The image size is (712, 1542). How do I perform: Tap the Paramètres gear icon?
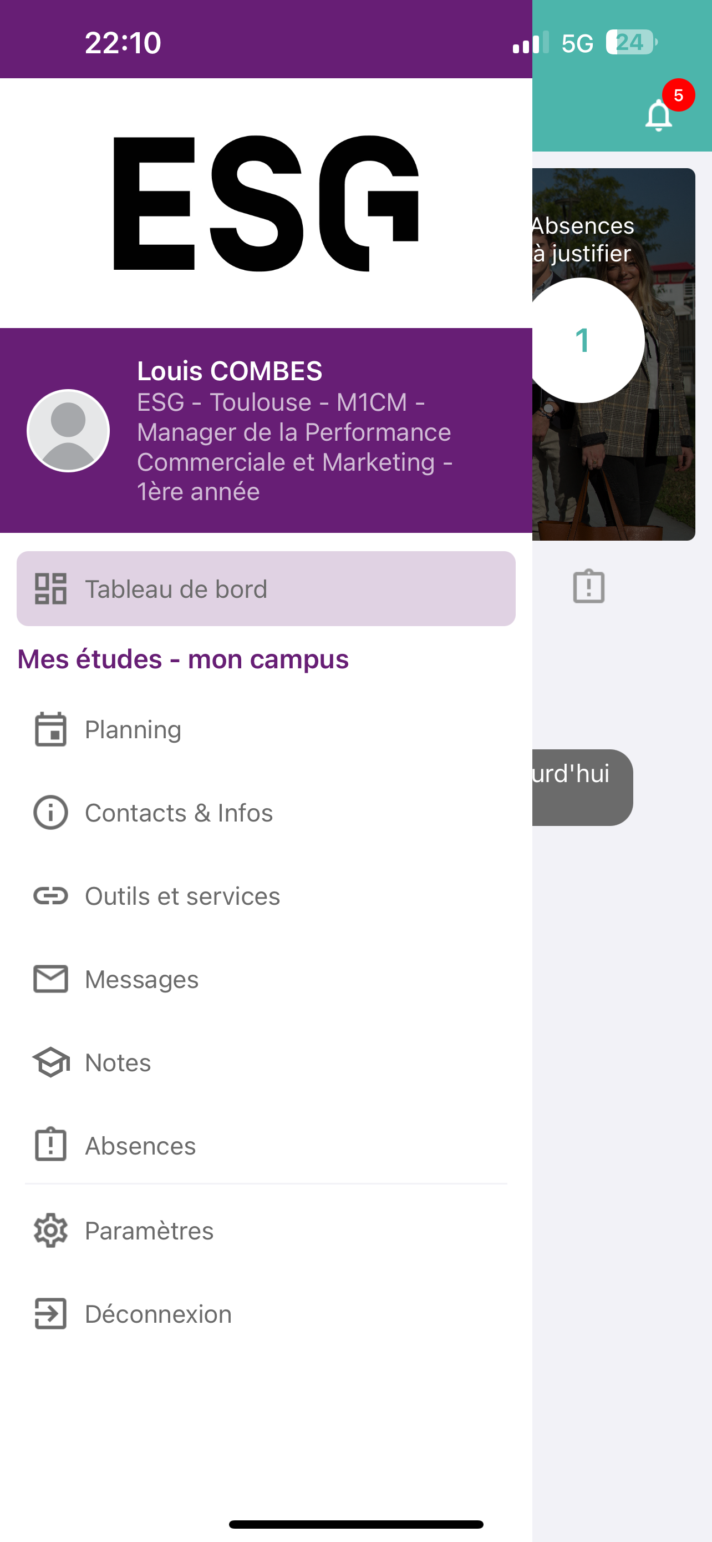(50, 1230)
